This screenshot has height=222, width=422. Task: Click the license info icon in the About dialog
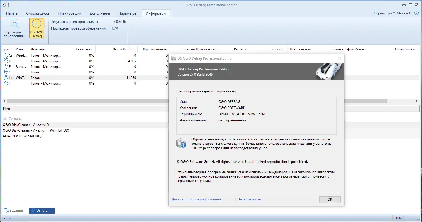coord(181,143)
